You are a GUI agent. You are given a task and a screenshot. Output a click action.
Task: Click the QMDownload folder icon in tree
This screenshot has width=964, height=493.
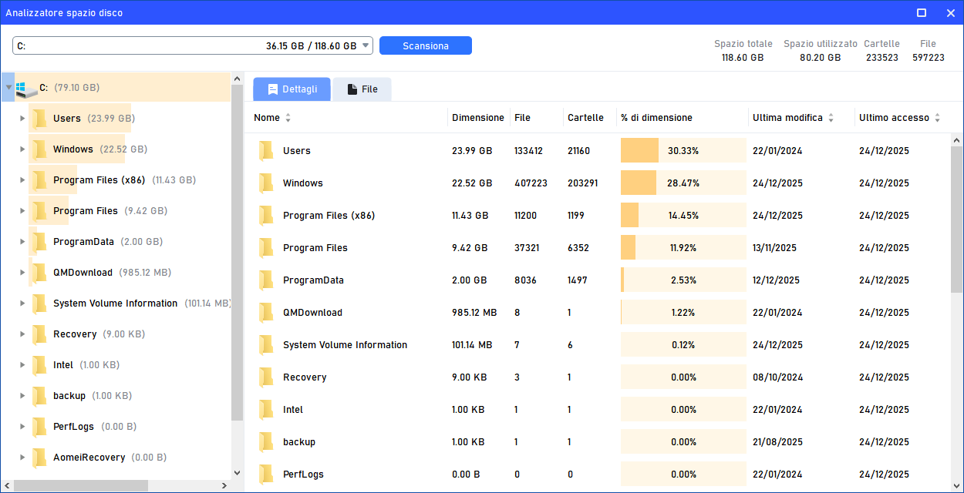(x=39, y=273)
